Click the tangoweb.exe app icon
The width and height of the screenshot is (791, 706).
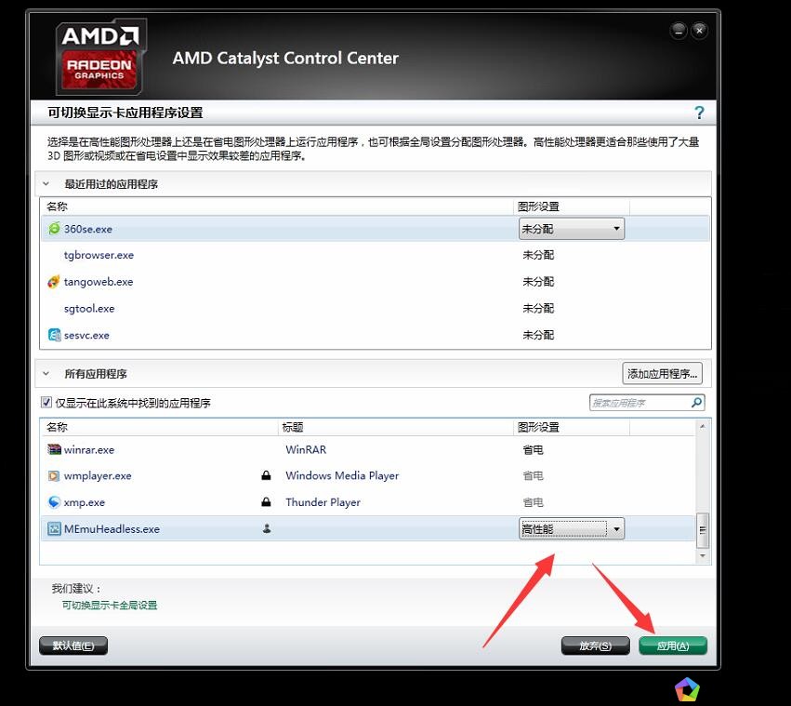54,282
